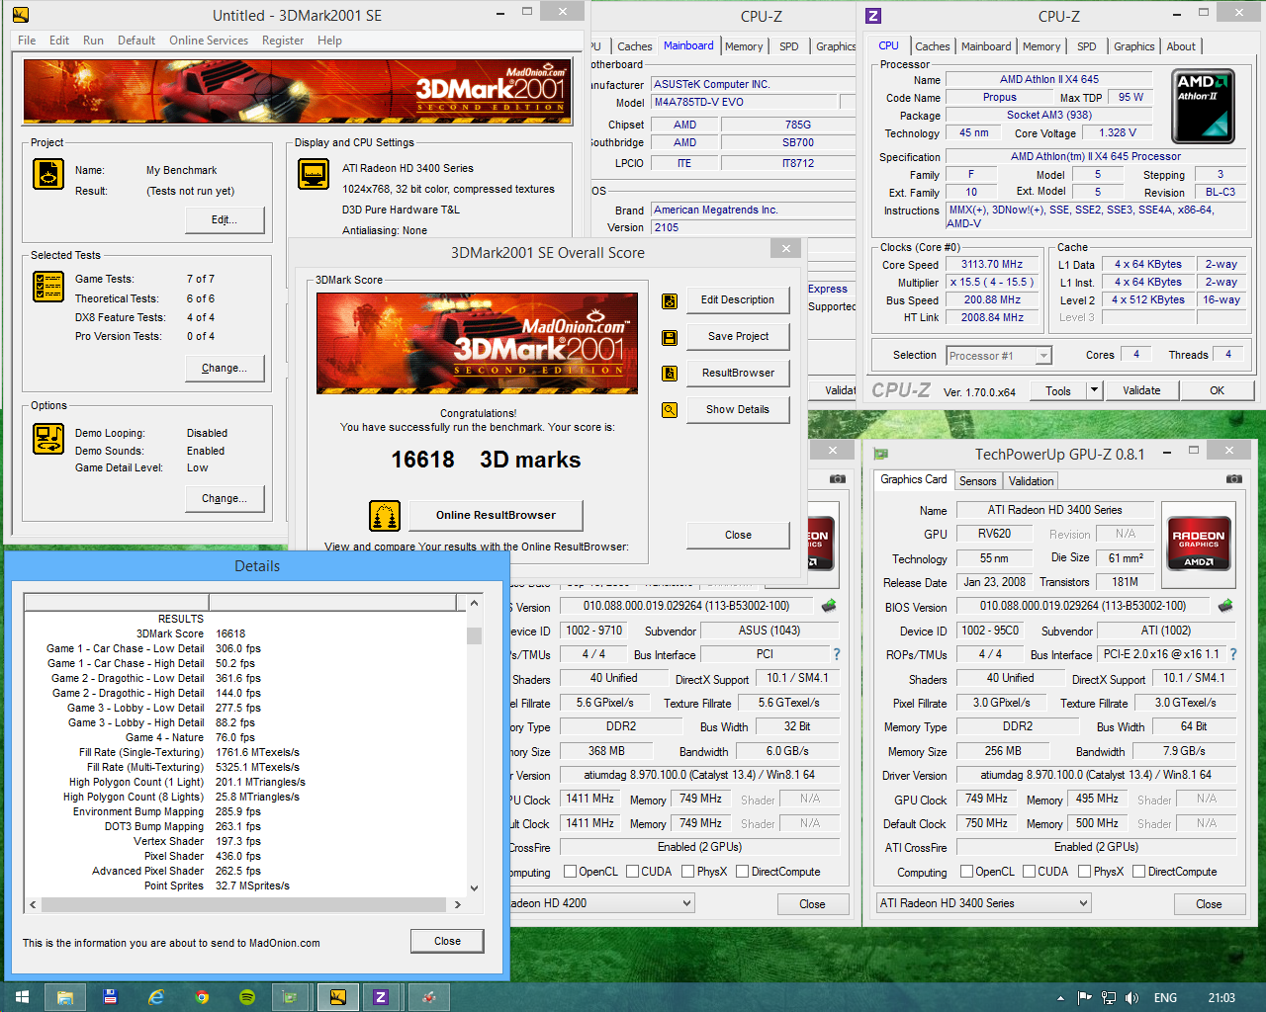Enable DirectCompute checkbox in right GPU-Z window

tap(1139, 872)
